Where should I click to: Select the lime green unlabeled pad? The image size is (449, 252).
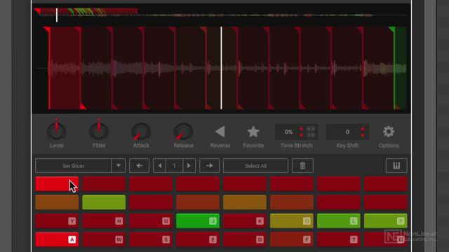pos(104,202)
